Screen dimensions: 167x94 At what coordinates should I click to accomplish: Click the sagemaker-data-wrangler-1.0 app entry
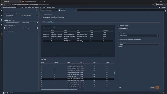click(x=13, y=23)
